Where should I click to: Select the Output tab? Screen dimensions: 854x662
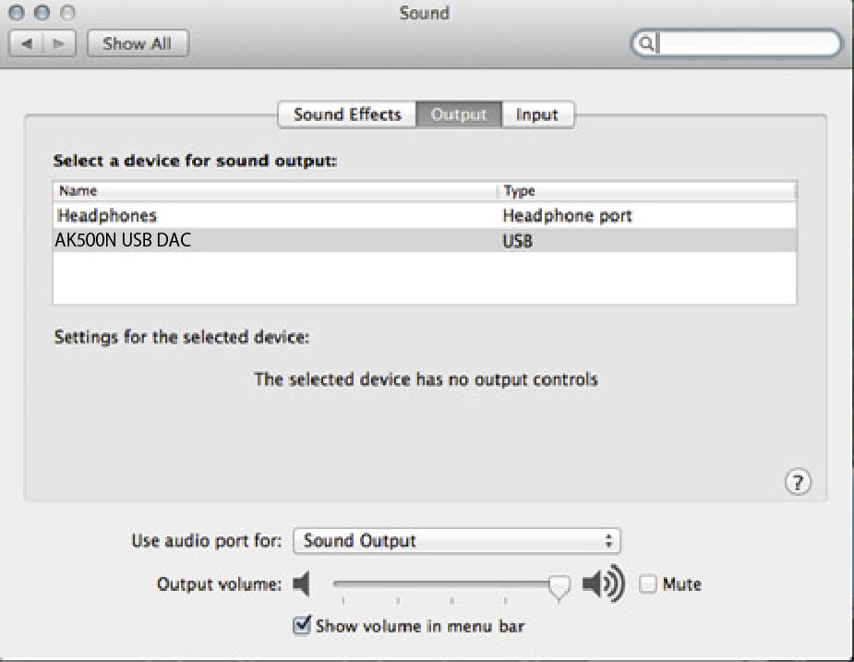point(459,114)
